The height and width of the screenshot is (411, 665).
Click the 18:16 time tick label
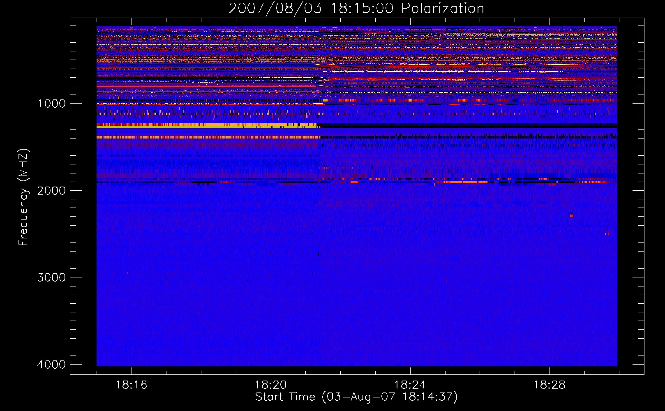coord(131,385)
